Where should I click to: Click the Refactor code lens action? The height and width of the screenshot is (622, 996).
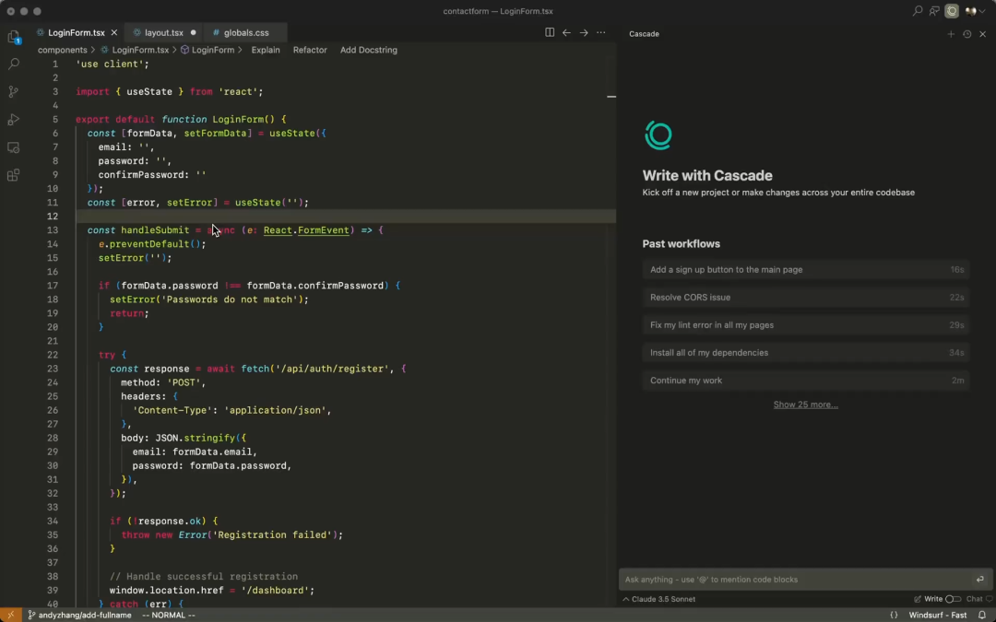(x=310, y=50)
